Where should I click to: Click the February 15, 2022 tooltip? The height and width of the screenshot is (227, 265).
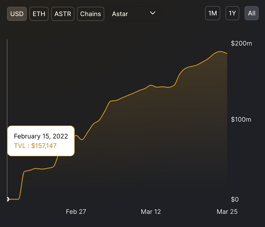tap(41, 141)
